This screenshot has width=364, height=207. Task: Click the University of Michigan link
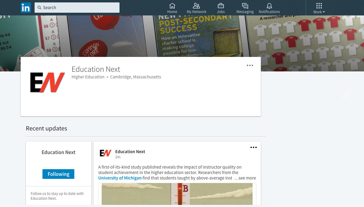point(120,178)
